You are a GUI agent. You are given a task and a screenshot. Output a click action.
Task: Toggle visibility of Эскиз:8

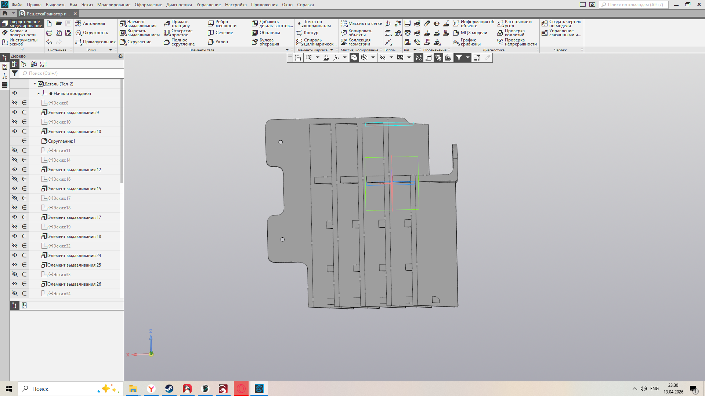tap(15, 103)
